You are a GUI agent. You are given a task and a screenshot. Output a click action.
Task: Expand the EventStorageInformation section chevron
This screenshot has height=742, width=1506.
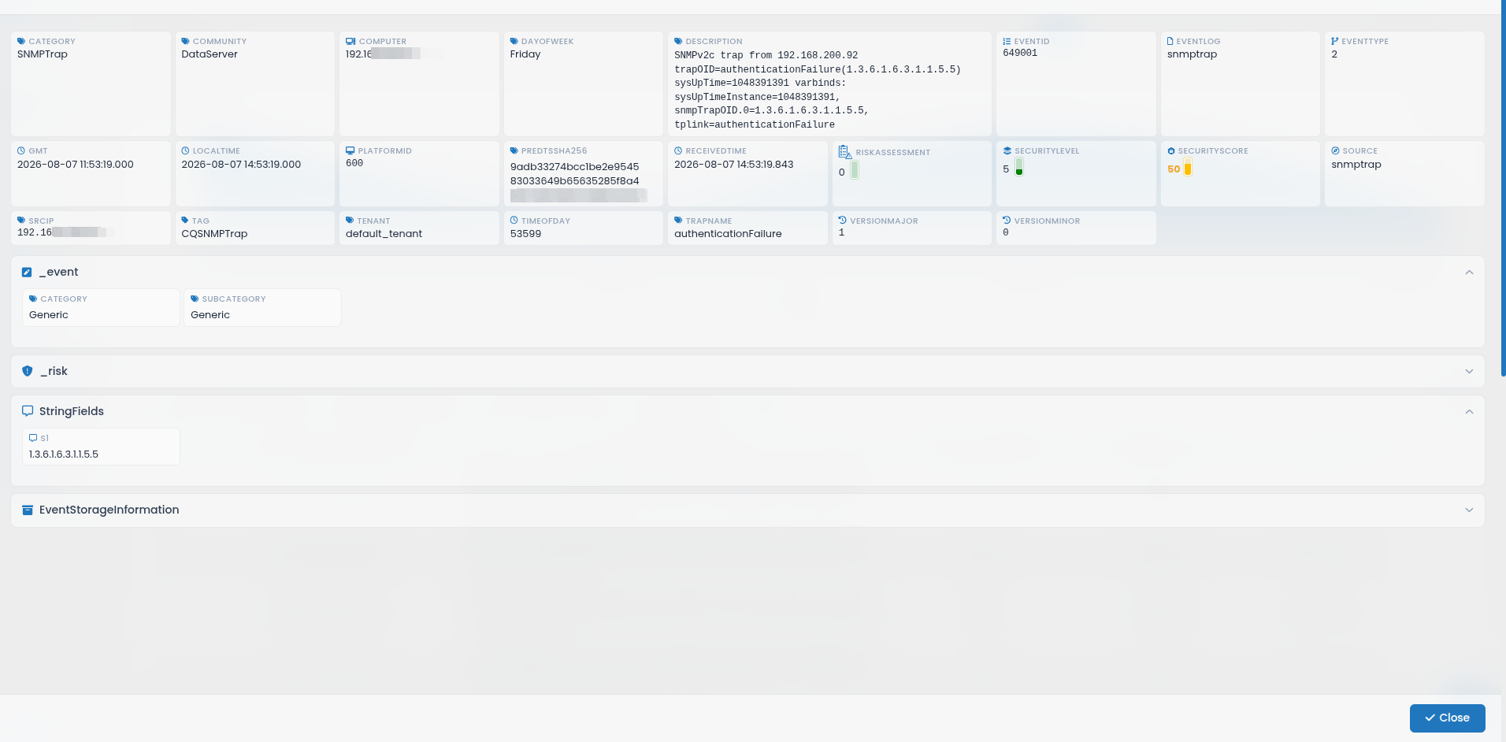[x=1469, y=510]
